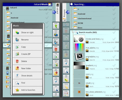122x100 pixels.
Task: Click the Switch pane toolbar icon
Action: pos(56,34)
